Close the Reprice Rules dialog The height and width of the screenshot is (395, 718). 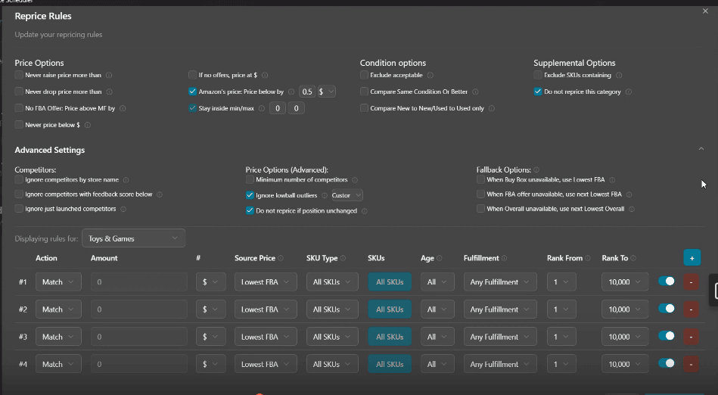[x=706, y=11]
